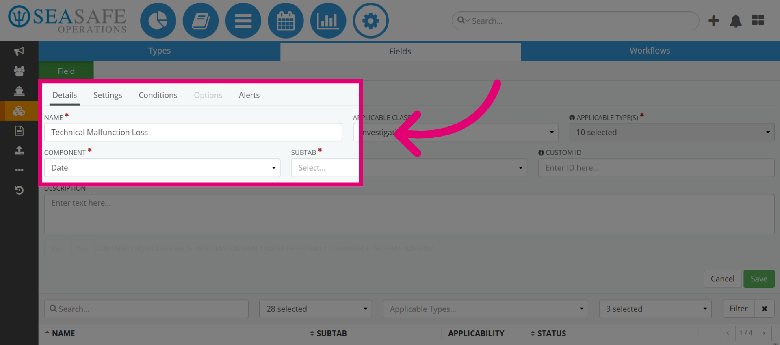Open the 28 selected filter dropdown
The height and width of the screenshot is (345, 780).
(316, 309)
